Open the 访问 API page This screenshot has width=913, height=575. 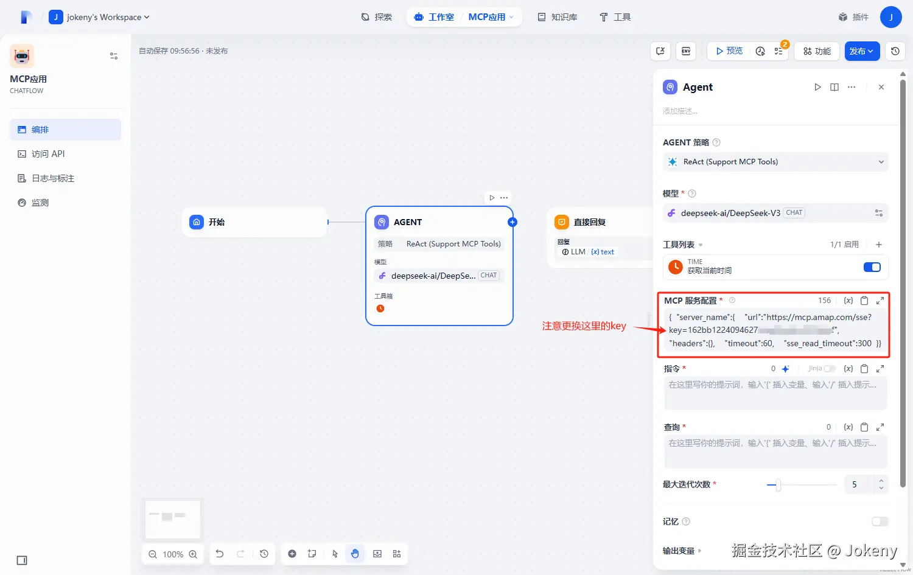[x=65, y=154]
